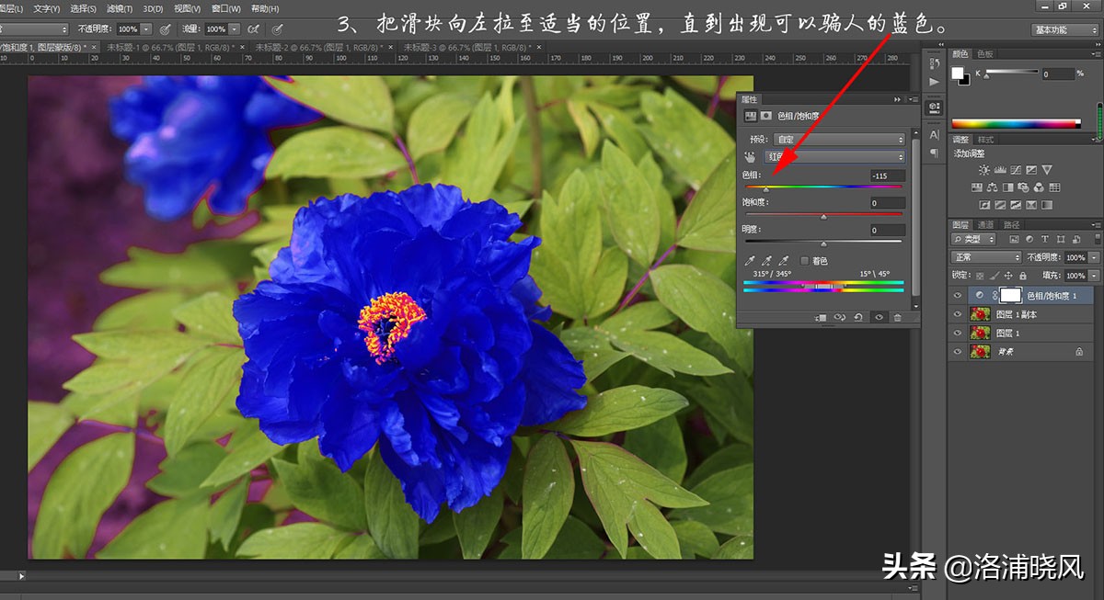Click the Color Balance scales icon
Screen dimensions: 1104x600
992,187
